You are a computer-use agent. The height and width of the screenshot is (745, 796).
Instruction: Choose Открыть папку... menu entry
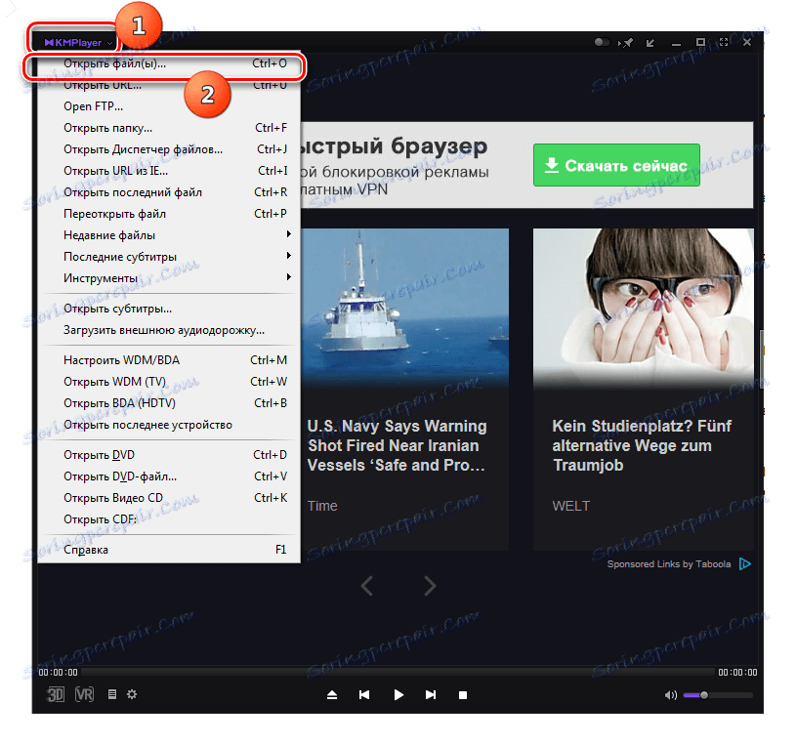click(x=169, y=128)
